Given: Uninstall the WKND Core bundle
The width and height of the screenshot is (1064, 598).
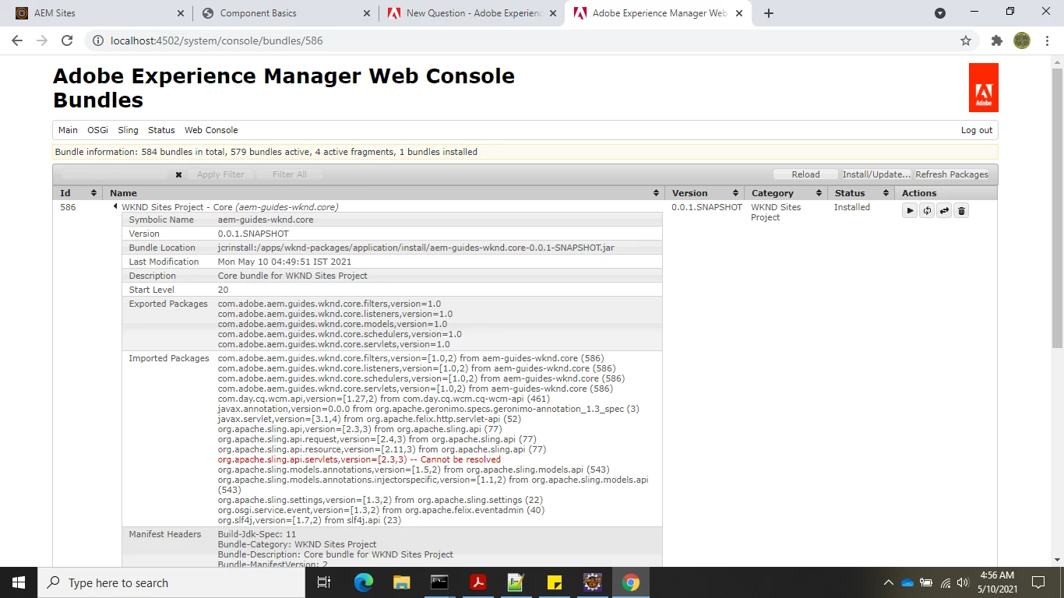Looking at the screenshot, I should [x=961, y=210].
